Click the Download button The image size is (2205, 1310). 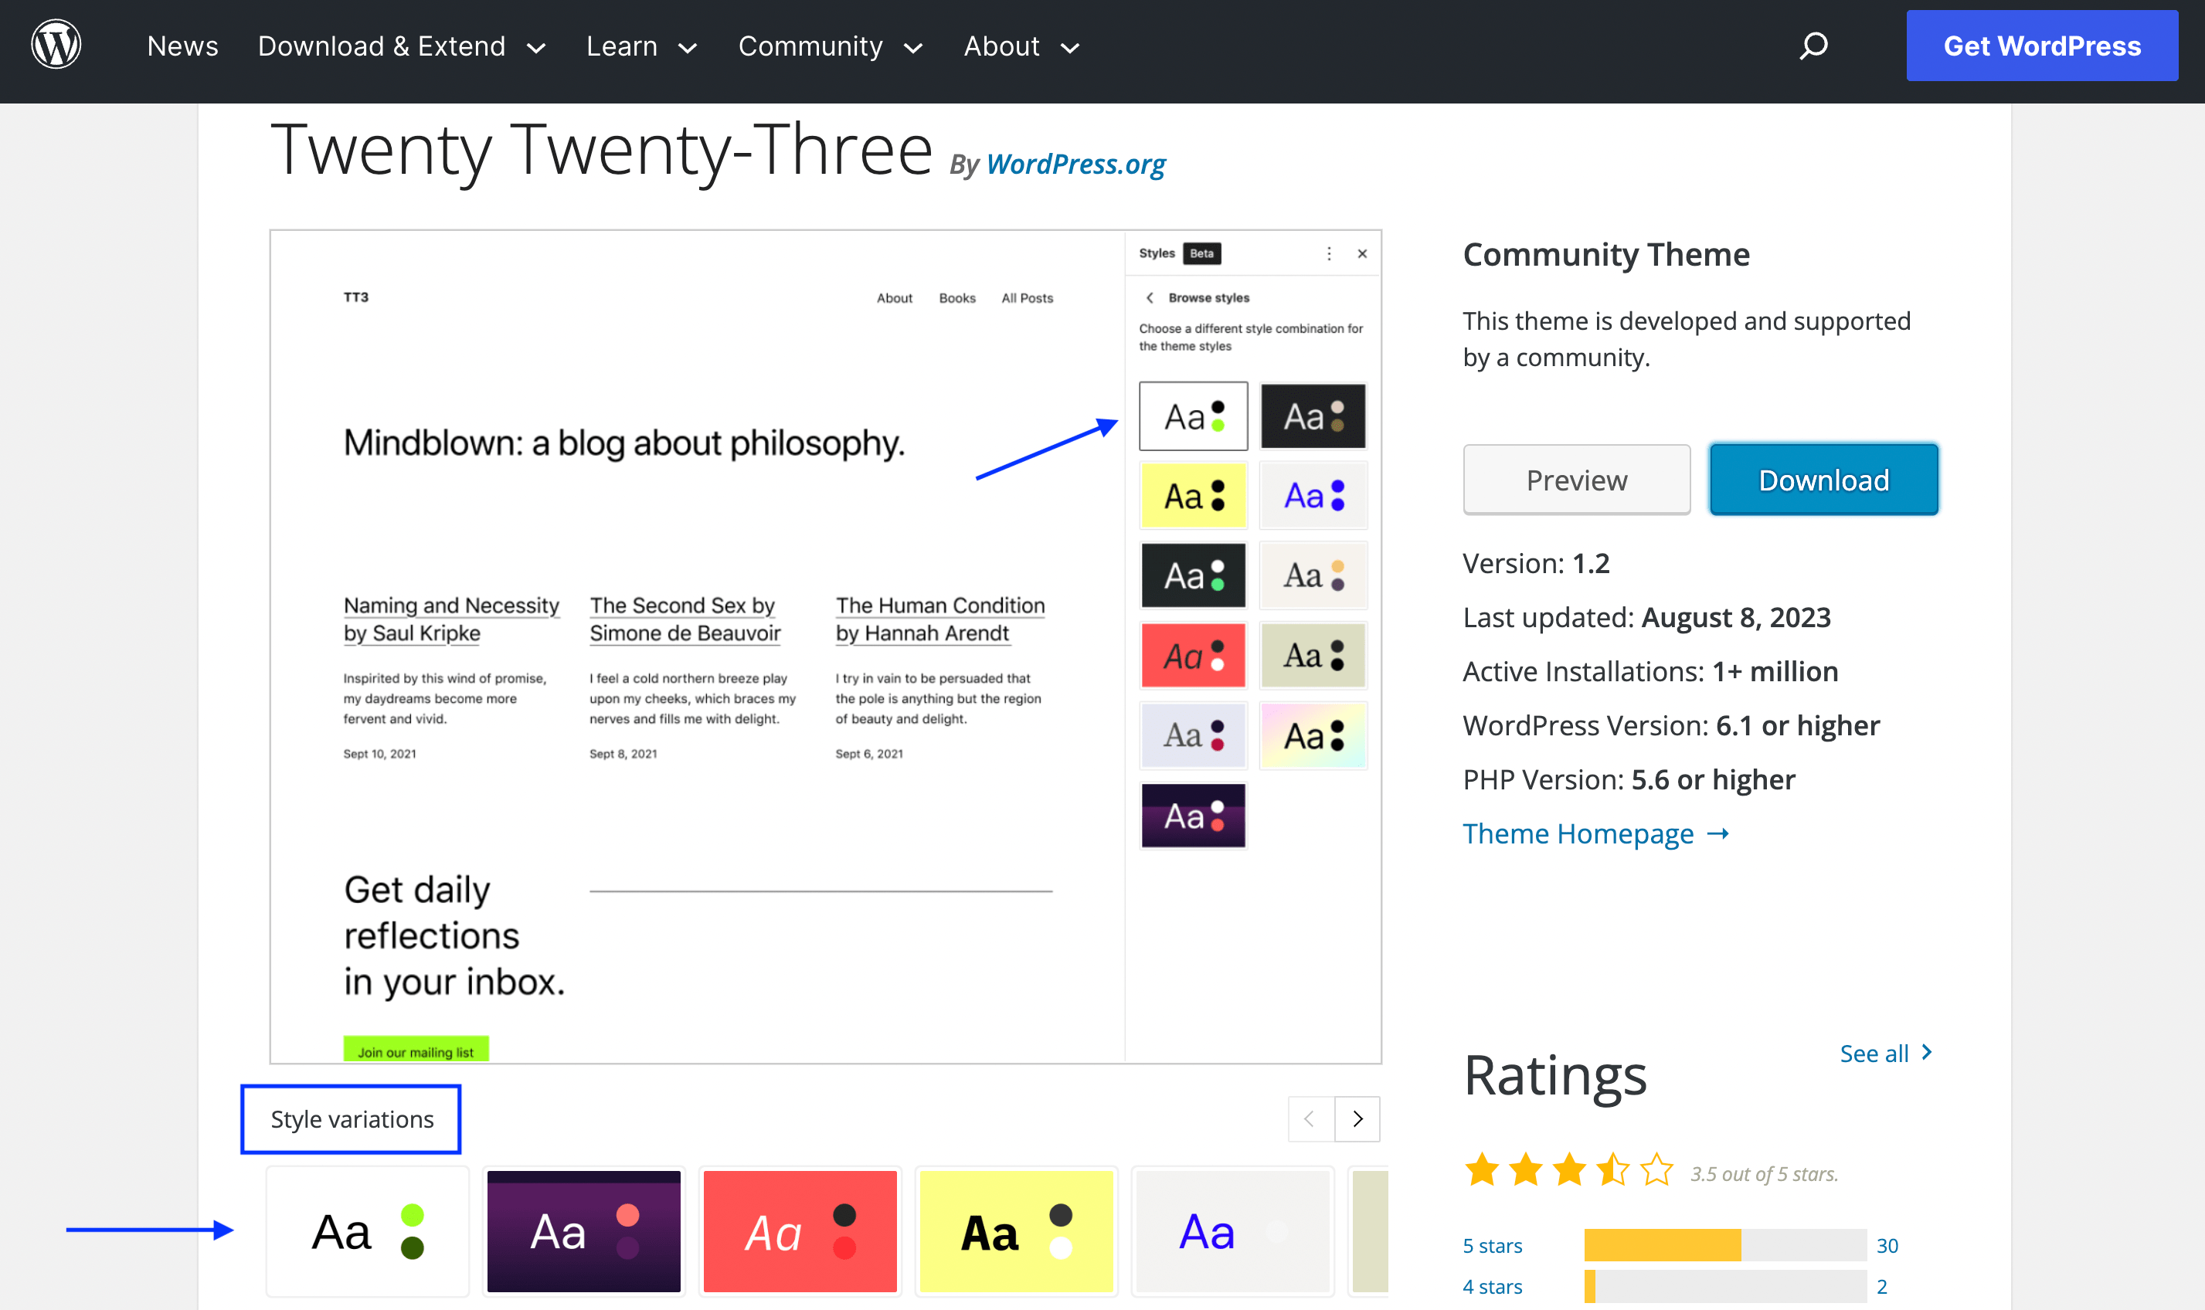[x=1823, y=480]
